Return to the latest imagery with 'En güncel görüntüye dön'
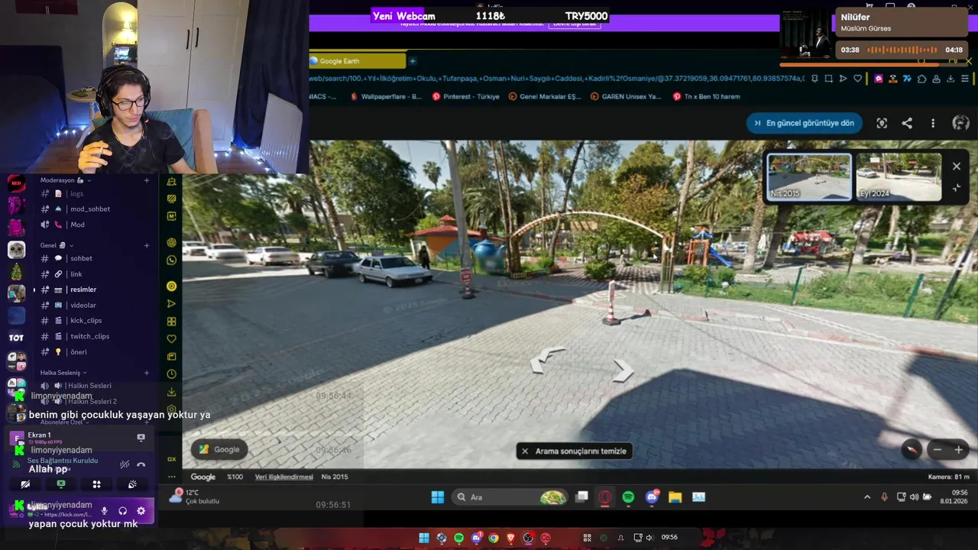Viewport: 978px width, 550px height. click(805, 123)
